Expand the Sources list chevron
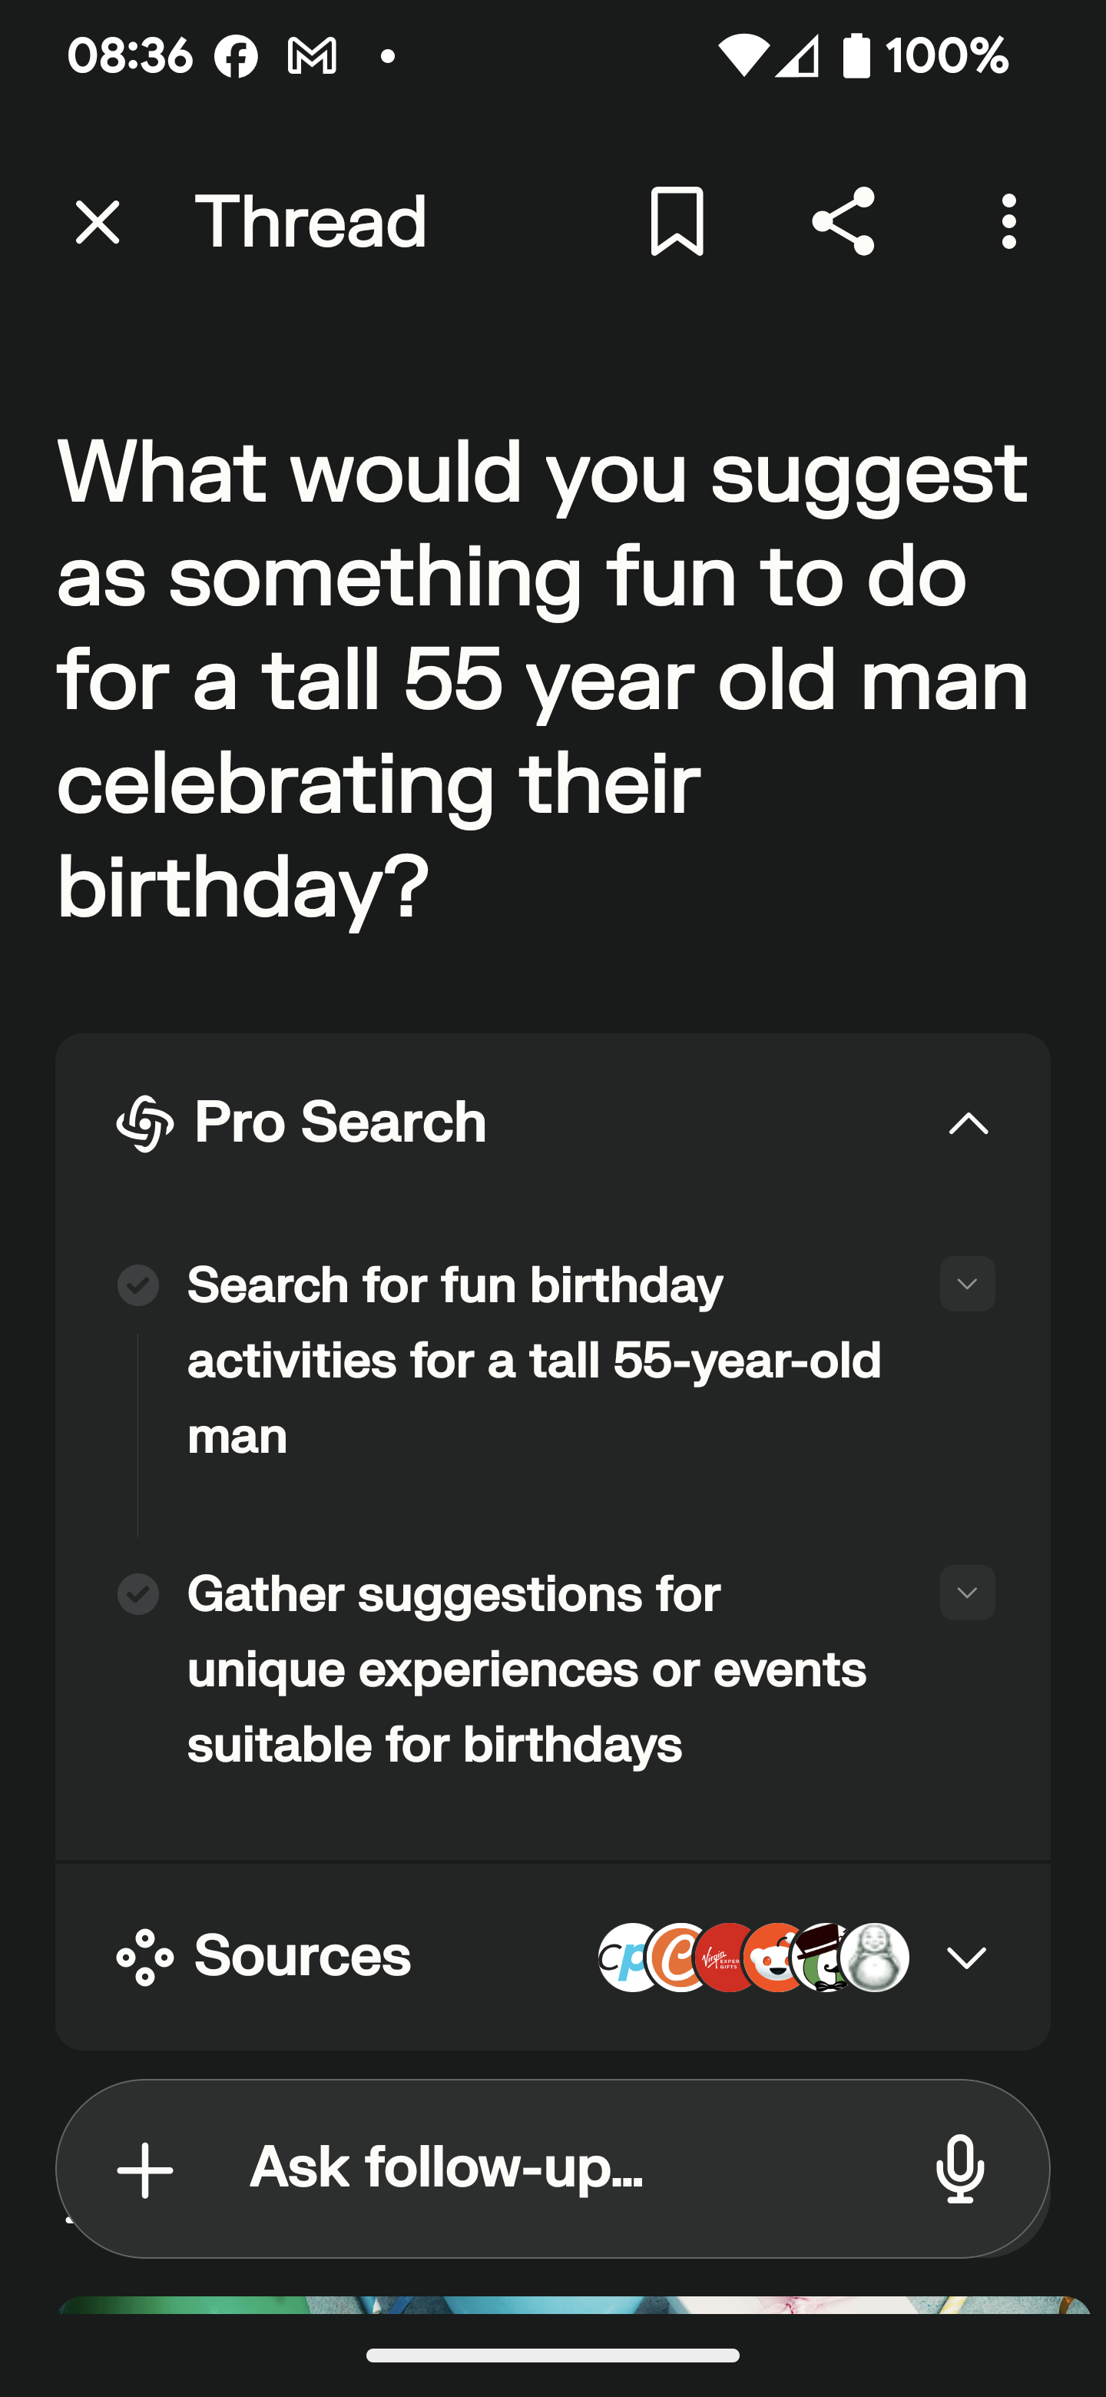This screenshot has height=2397, width=1106. pos(966,1957)
